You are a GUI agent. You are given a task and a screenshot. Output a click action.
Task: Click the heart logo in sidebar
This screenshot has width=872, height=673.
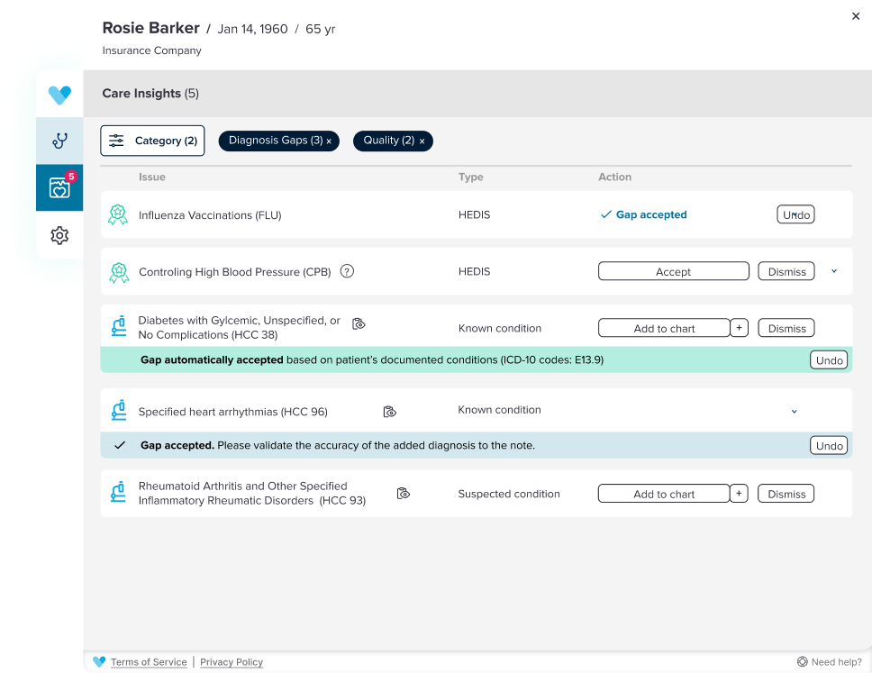click(59, 95)
